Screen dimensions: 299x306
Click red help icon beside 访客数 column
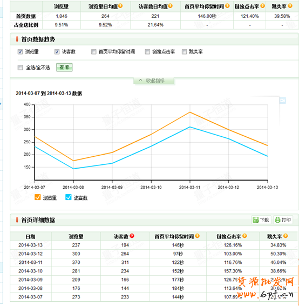[x=132, y=236]
